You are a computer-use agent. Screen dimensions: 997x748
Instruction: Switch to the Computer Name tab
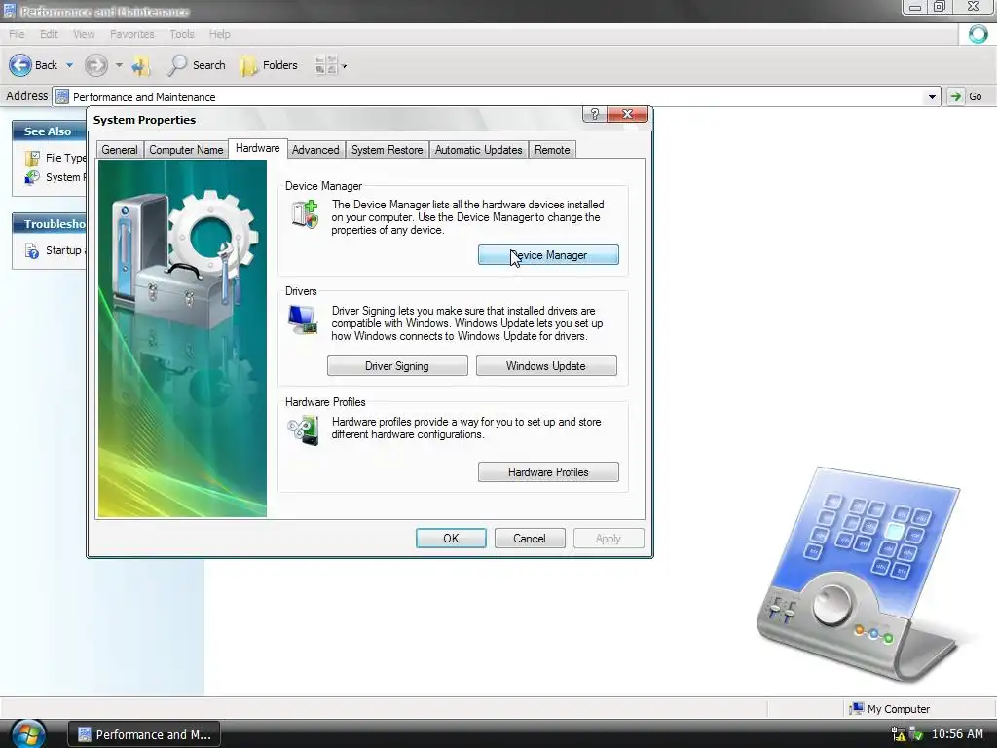[x=186, y=150]
